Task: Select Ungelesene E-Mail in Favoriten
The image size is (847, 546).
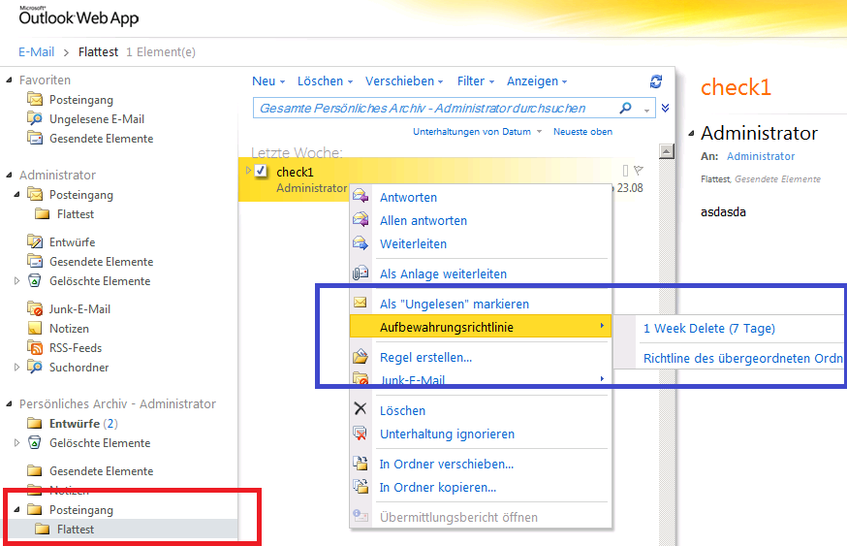Action: click(97, 119)
